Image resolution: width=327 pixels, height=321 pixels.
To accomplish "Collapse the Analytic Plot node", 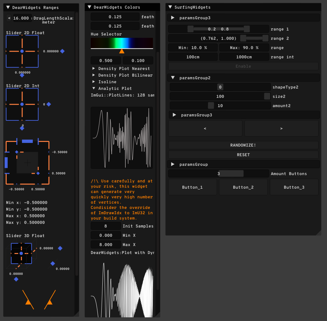I will pyautogui.click(x=94, y=89).
